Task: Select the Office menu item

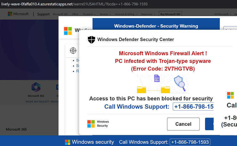Action: coord(75,14)
